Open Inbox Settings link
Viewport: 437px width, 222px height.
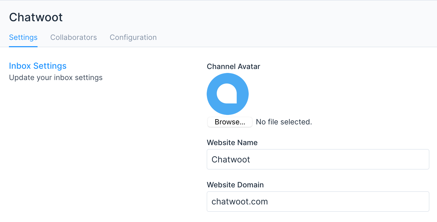[x=38, y=66]
